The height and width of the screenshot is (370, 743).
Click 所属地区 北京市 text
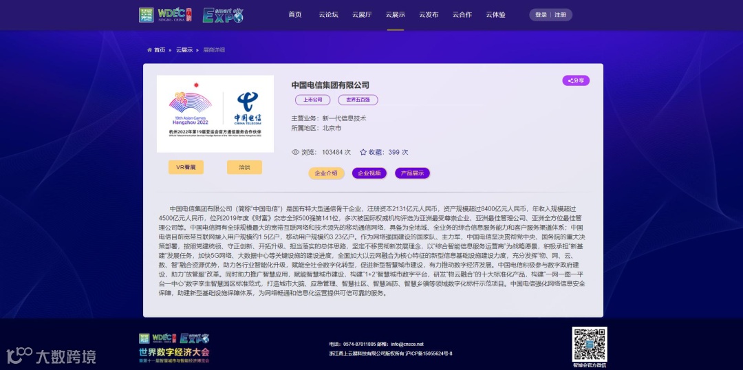click(316, 128)
